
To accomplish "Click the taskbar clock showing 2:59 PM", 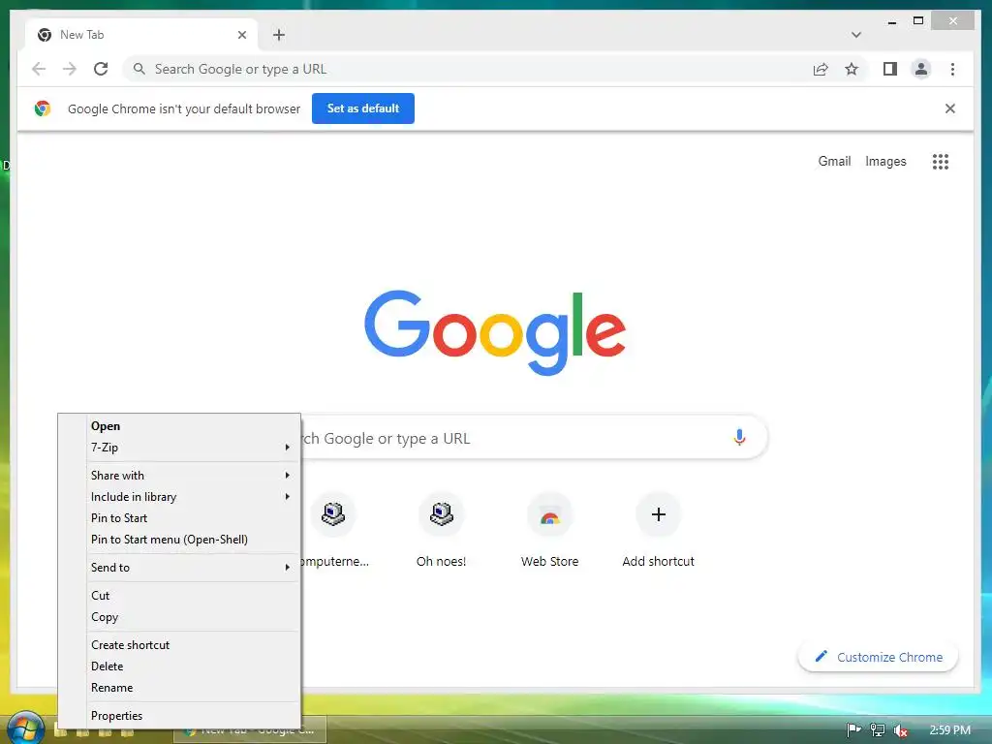I will click(x=949, y=730).
